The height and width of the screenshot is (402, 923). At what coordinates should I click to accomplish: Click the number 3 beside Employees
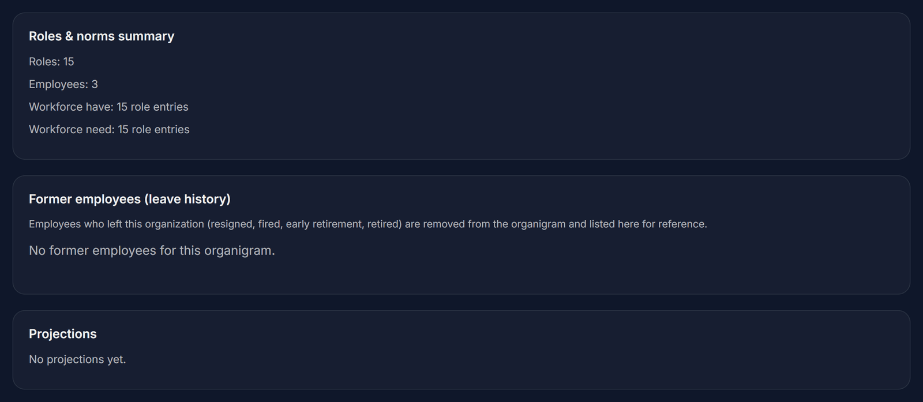pos(95,84)
